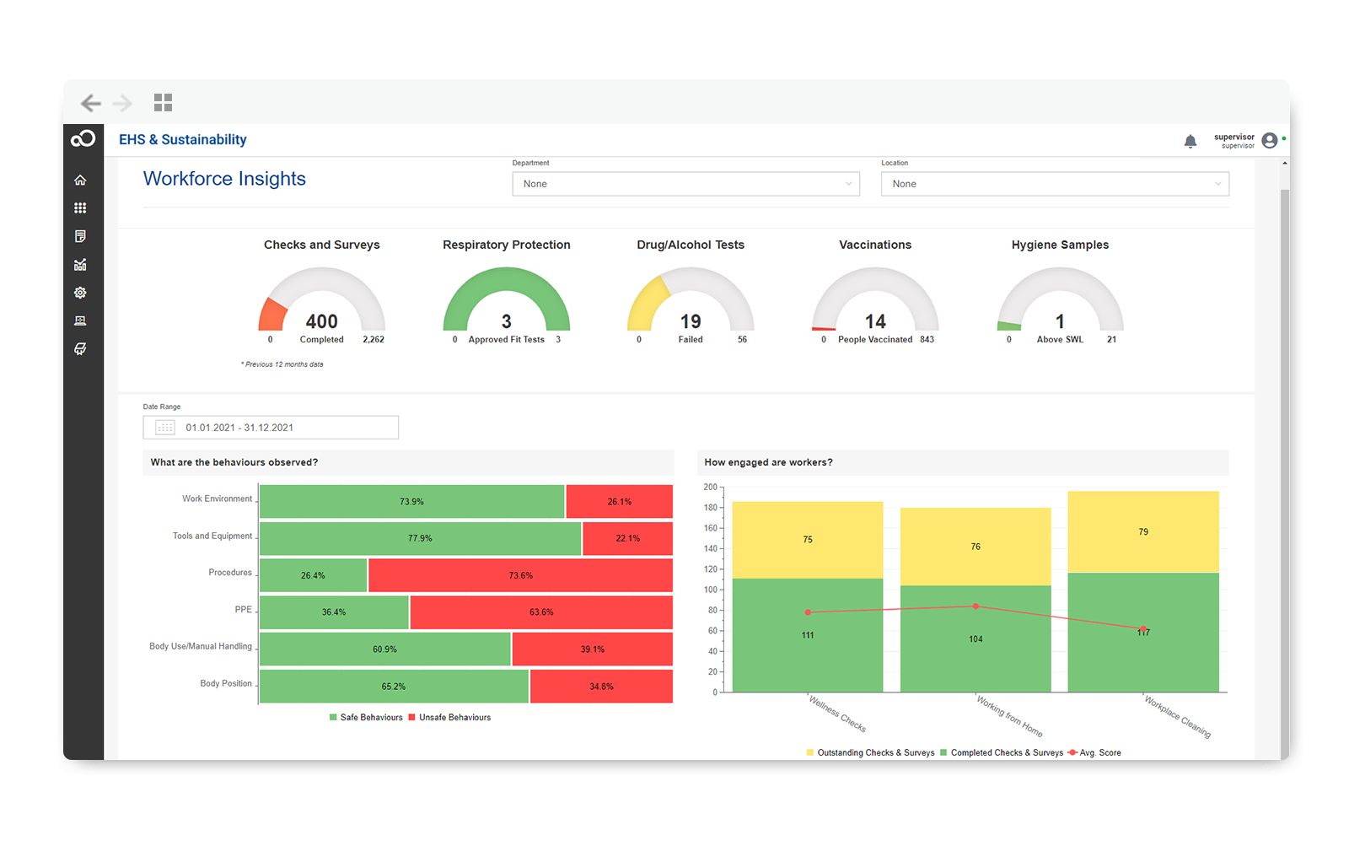Image resolution: width=1349 pixels, height=862 pixels.
Task: Click the laptop monitor icon in sidebar
Action: (80, 321)
